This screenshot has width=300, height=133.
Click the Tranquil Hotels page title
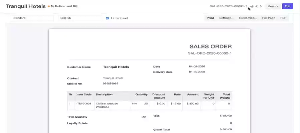[26, 6]
